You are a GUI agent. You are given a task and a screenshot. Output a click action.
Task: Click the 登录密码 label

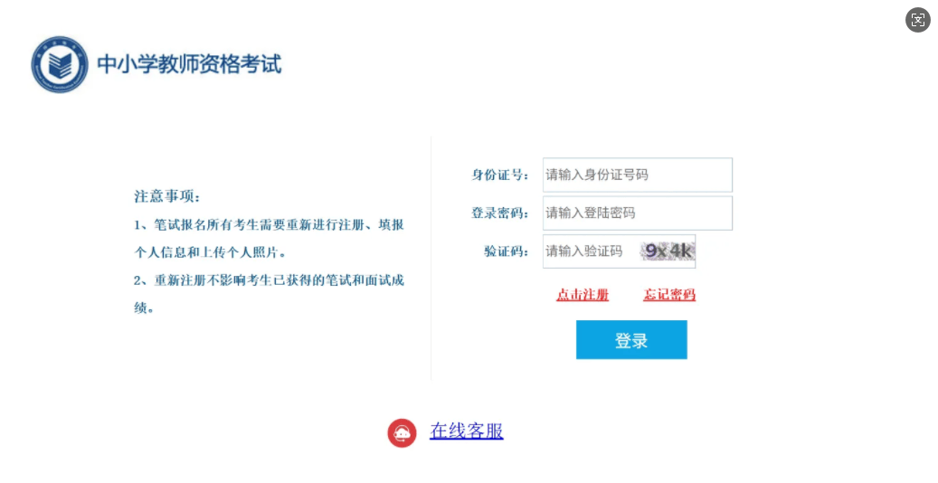point(499,213)
